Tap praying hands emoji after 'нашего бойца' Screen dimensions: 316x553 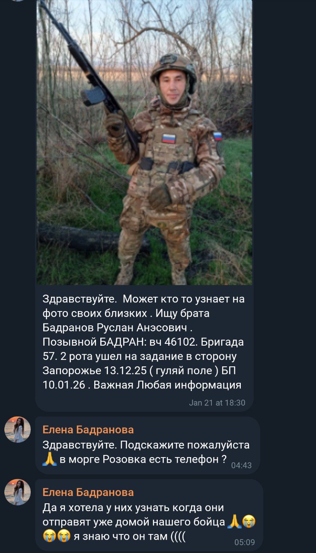(234, 521)
